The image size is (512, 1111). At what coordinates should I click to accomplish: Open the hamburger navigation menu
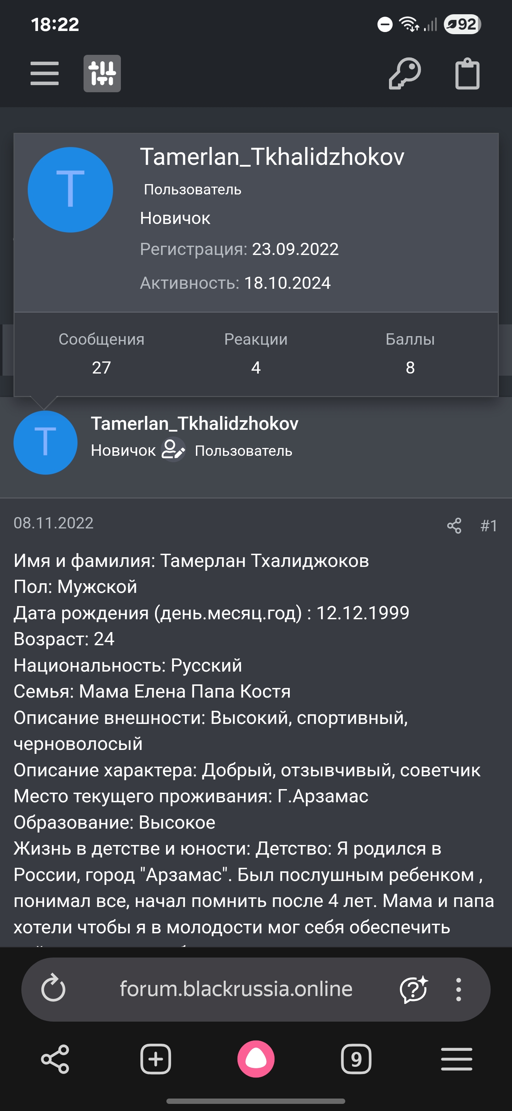point(44,73)
